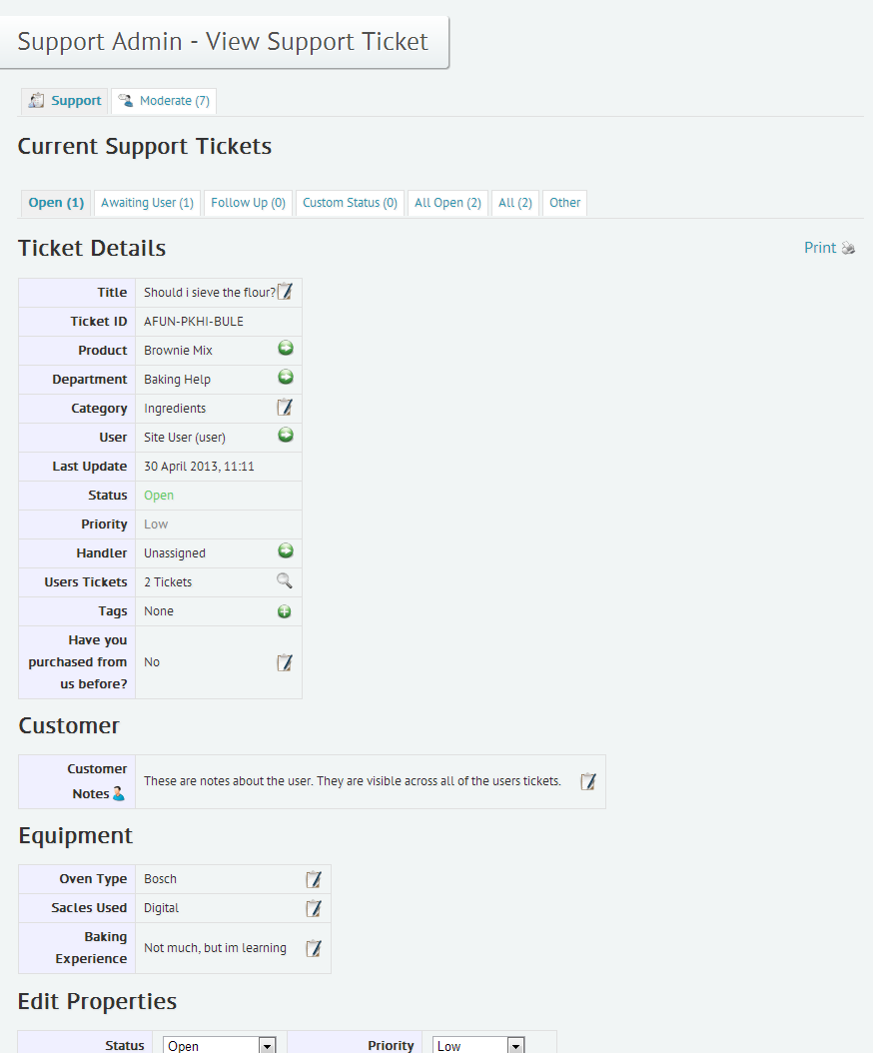Change department via Baking Help green icon
Viewport: 873px width, 1053px height.
pyautogui.click(x=286, y=377)
